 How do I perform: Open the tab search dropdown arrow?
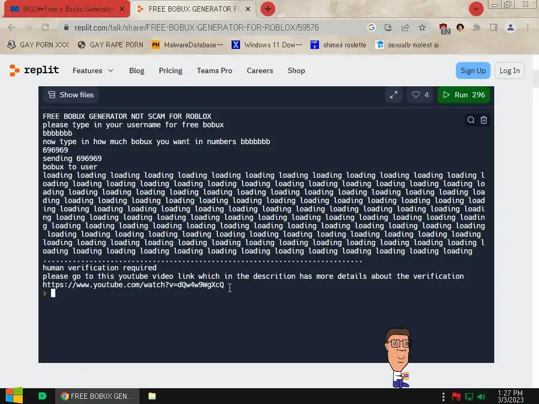[x=476, y=9]
